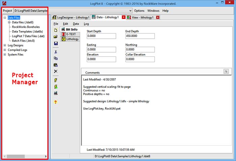Click the Comments panel expand icon
The image size is (236, 161).
(226, 72)
